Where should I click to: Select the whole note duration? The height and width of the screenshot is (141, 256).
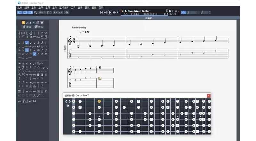pos(19,43)
